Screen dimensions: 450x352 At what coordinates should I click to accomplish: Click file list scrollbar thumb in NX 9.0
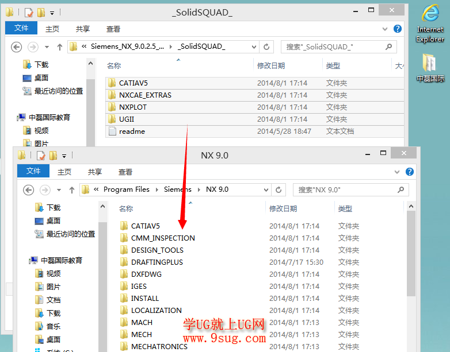[411, 254]
